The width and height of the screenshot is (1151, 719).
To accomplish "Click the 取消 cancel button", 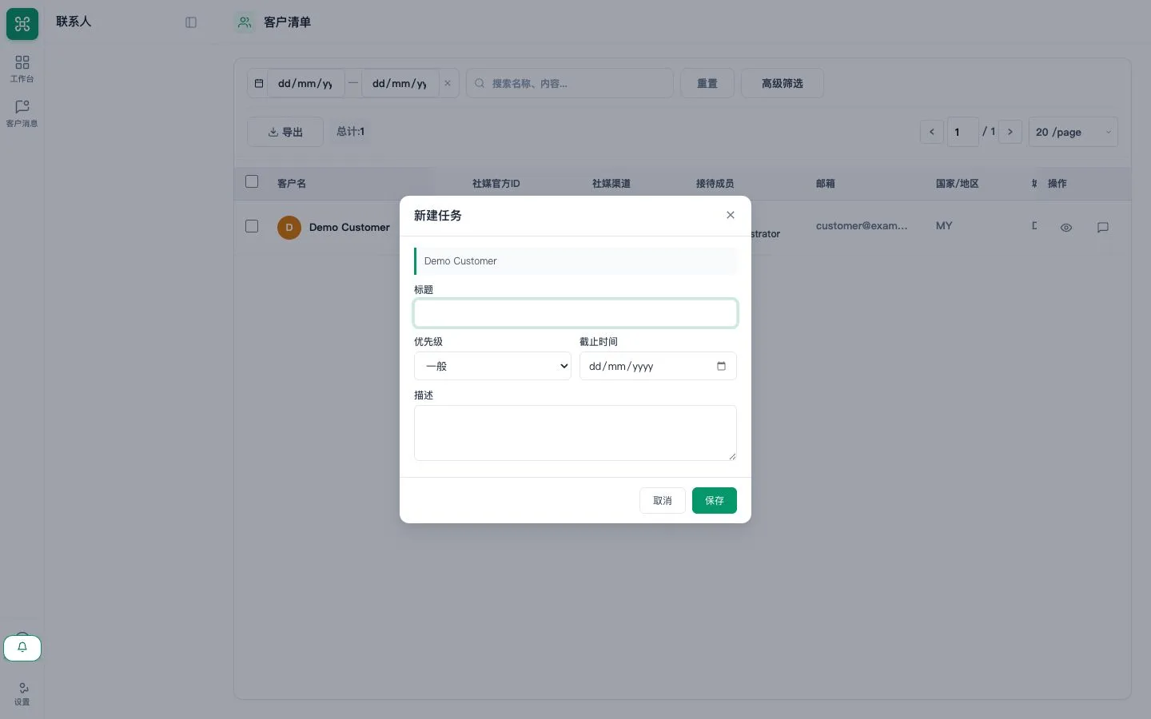I will click(x=663, y=500).
